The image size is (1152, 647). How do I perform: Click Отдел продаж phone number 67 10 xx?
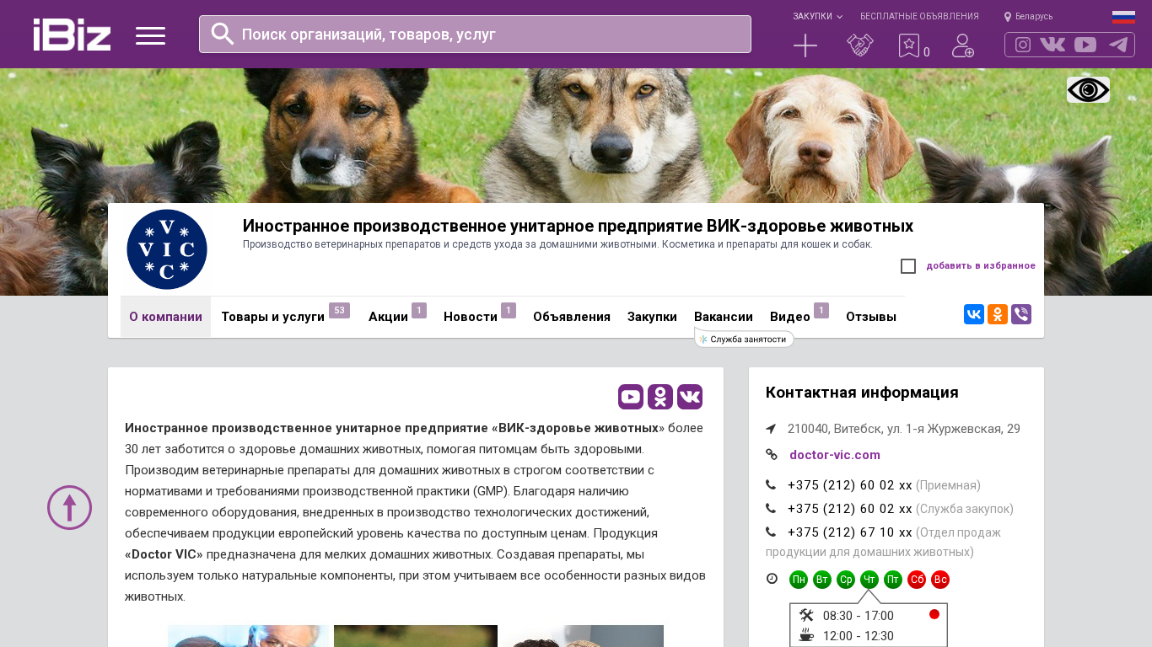(x=850, y=532)
